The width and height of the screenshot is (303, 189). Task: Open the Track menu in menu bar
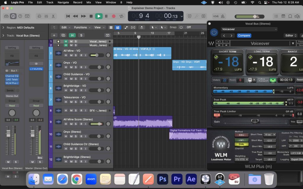(x=49, y=2)
